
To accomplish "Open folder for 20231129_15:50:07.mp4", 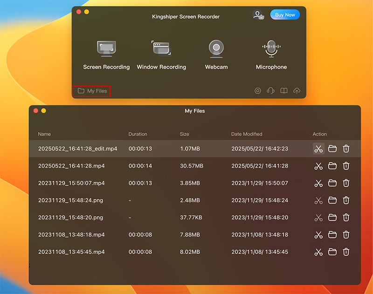I will [332, 183].
